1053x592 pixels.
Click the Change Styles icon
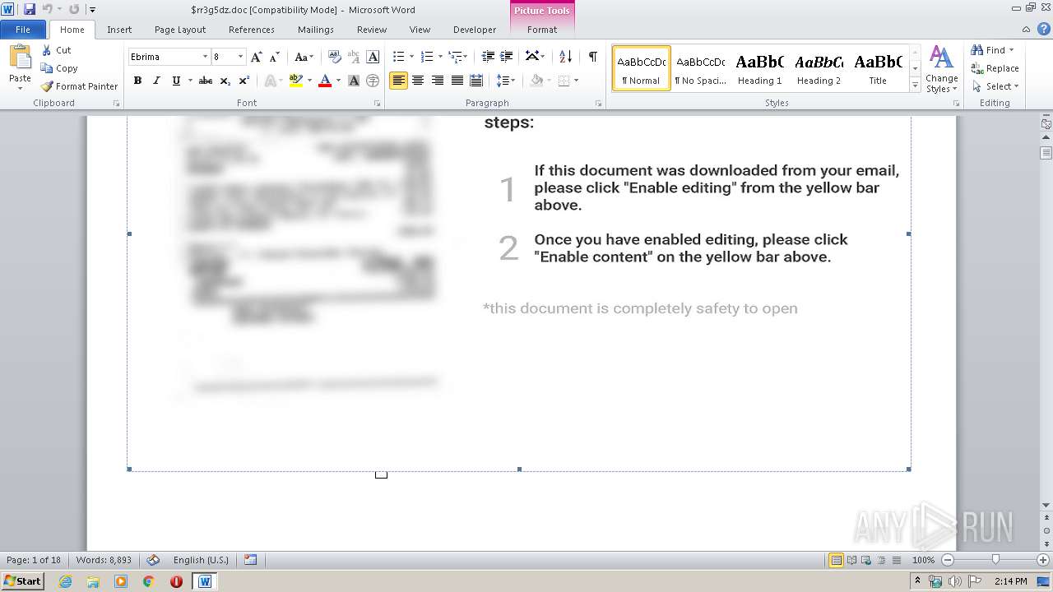click(x=941, y=69)
